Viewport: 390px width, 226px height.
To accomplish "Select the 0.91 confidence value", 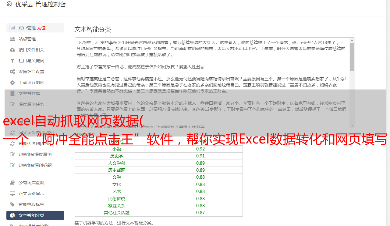I will tap(200, 156).
